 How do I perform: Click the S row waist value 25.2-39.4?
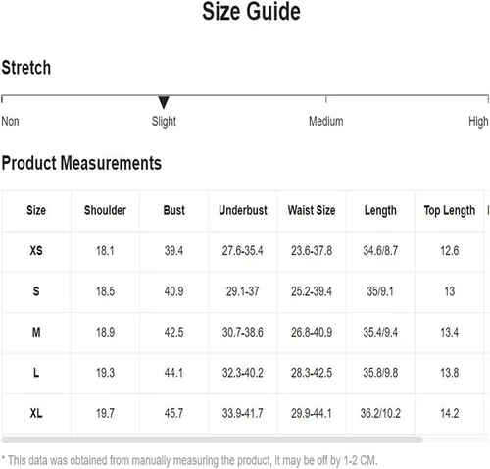[312, 291]
